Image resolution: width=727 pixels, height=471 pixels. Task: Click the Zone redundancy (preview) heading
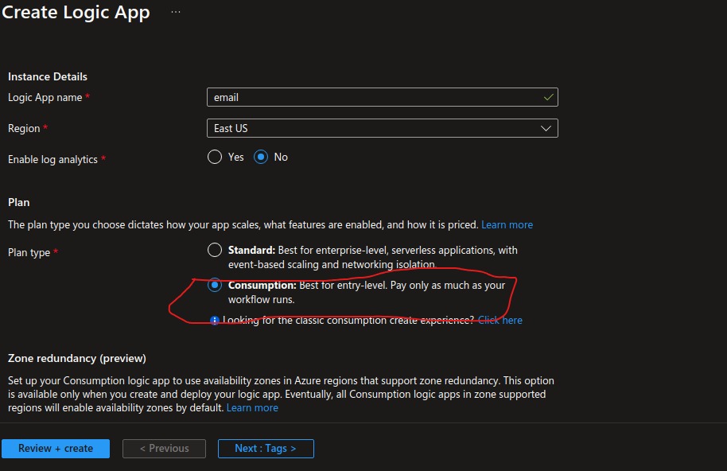77,358
